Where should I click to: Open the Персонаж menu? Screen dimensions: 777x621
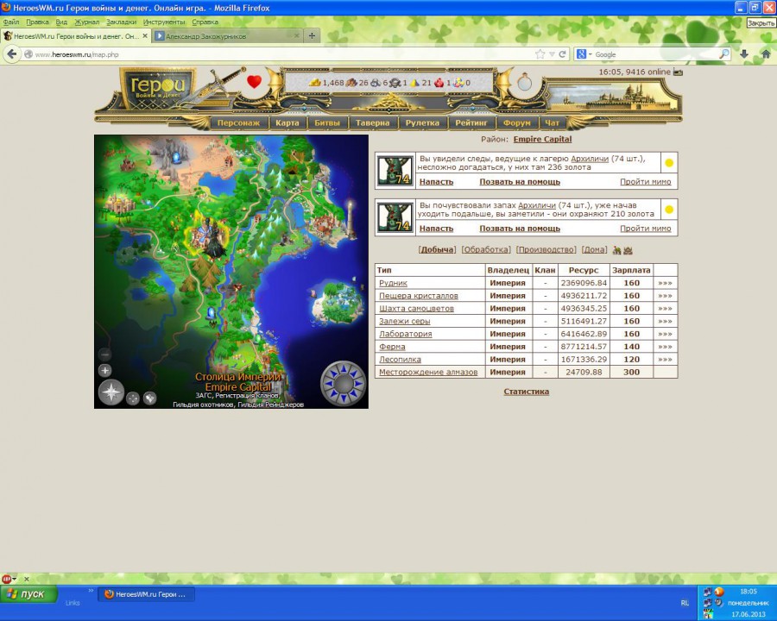coord(238,122)
